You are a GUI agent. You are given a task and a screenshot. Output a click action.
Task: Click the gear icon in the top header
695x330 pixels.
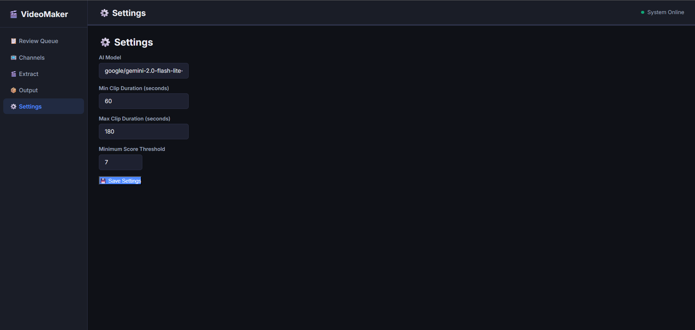point(104,13)
